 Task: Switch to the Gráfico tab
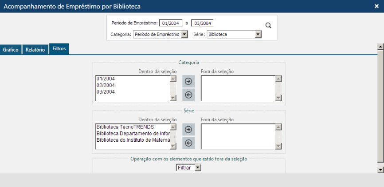11,50
